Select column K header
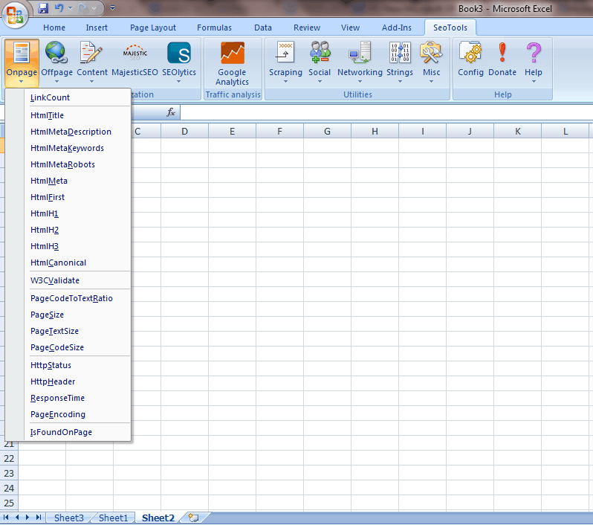The width and height of the screenshot is (593, 525). (517, 132)
